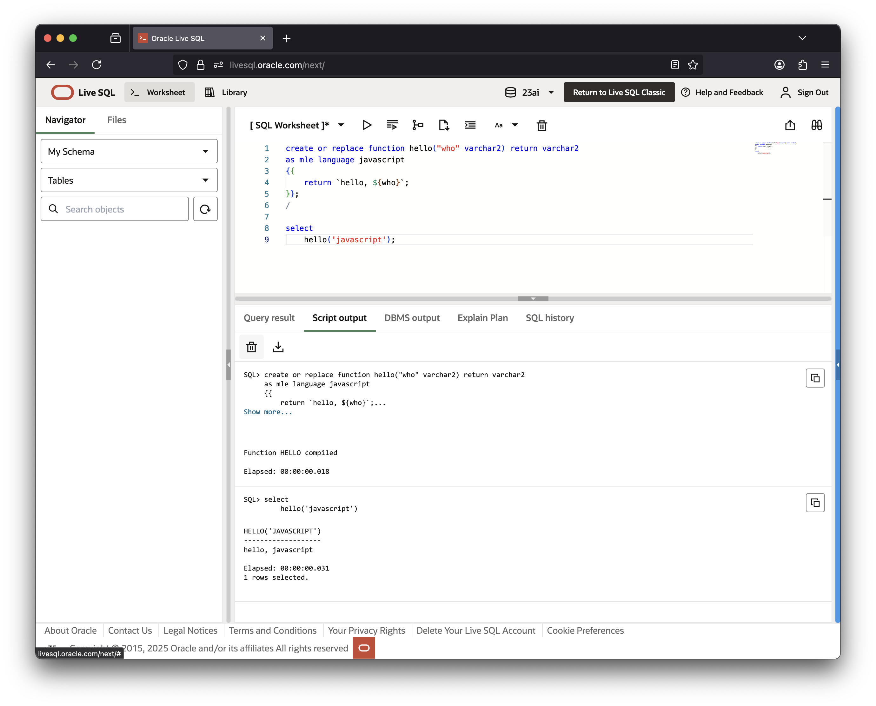The image size is (876, 706).
Task: Switch to the Query result tab
Action: (x=269, y=318)
